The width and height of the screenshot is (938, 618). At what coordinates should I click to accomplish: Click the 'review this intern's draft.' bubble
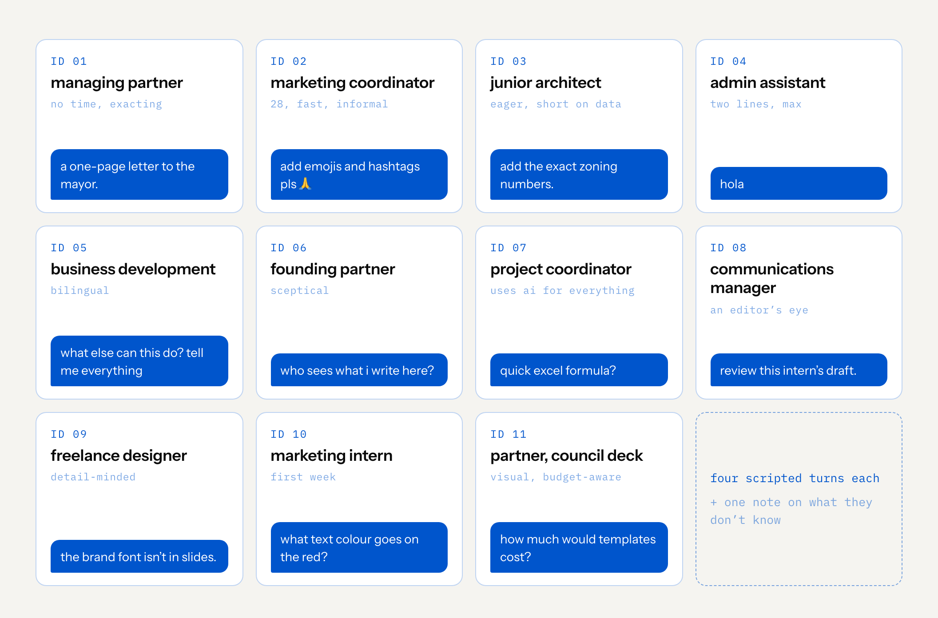click(799, 370)
